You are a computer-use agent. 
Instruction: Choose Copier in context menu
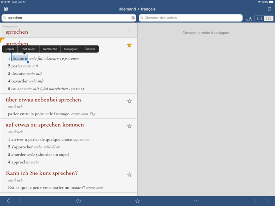(10, 49)
